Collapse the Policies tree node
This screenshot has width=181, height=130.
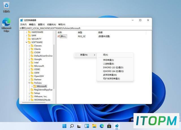coord(29,83)
